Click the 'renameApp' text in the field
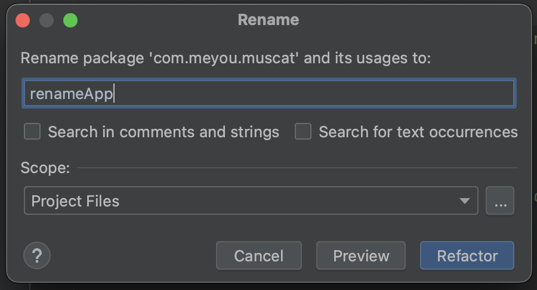The image size is (537, 290). coord(72,94)
